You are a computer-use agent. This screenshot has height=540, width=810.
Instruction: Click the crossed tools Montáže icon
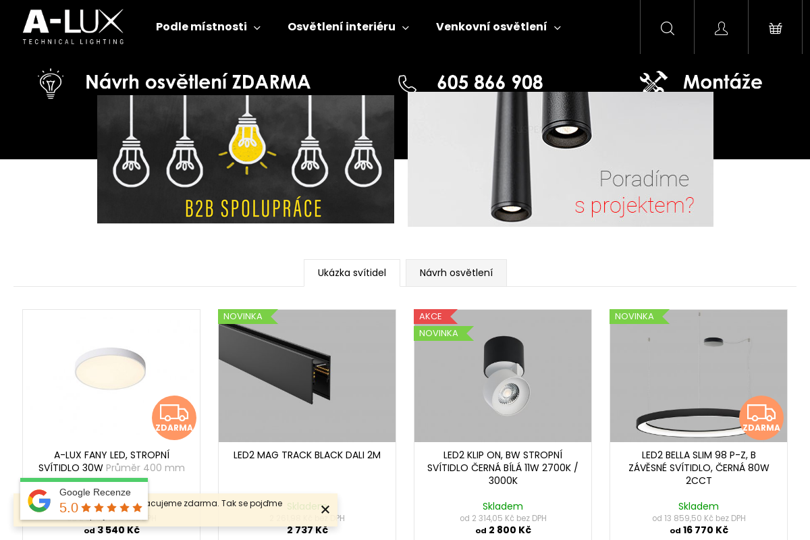[x=653, y=82]
